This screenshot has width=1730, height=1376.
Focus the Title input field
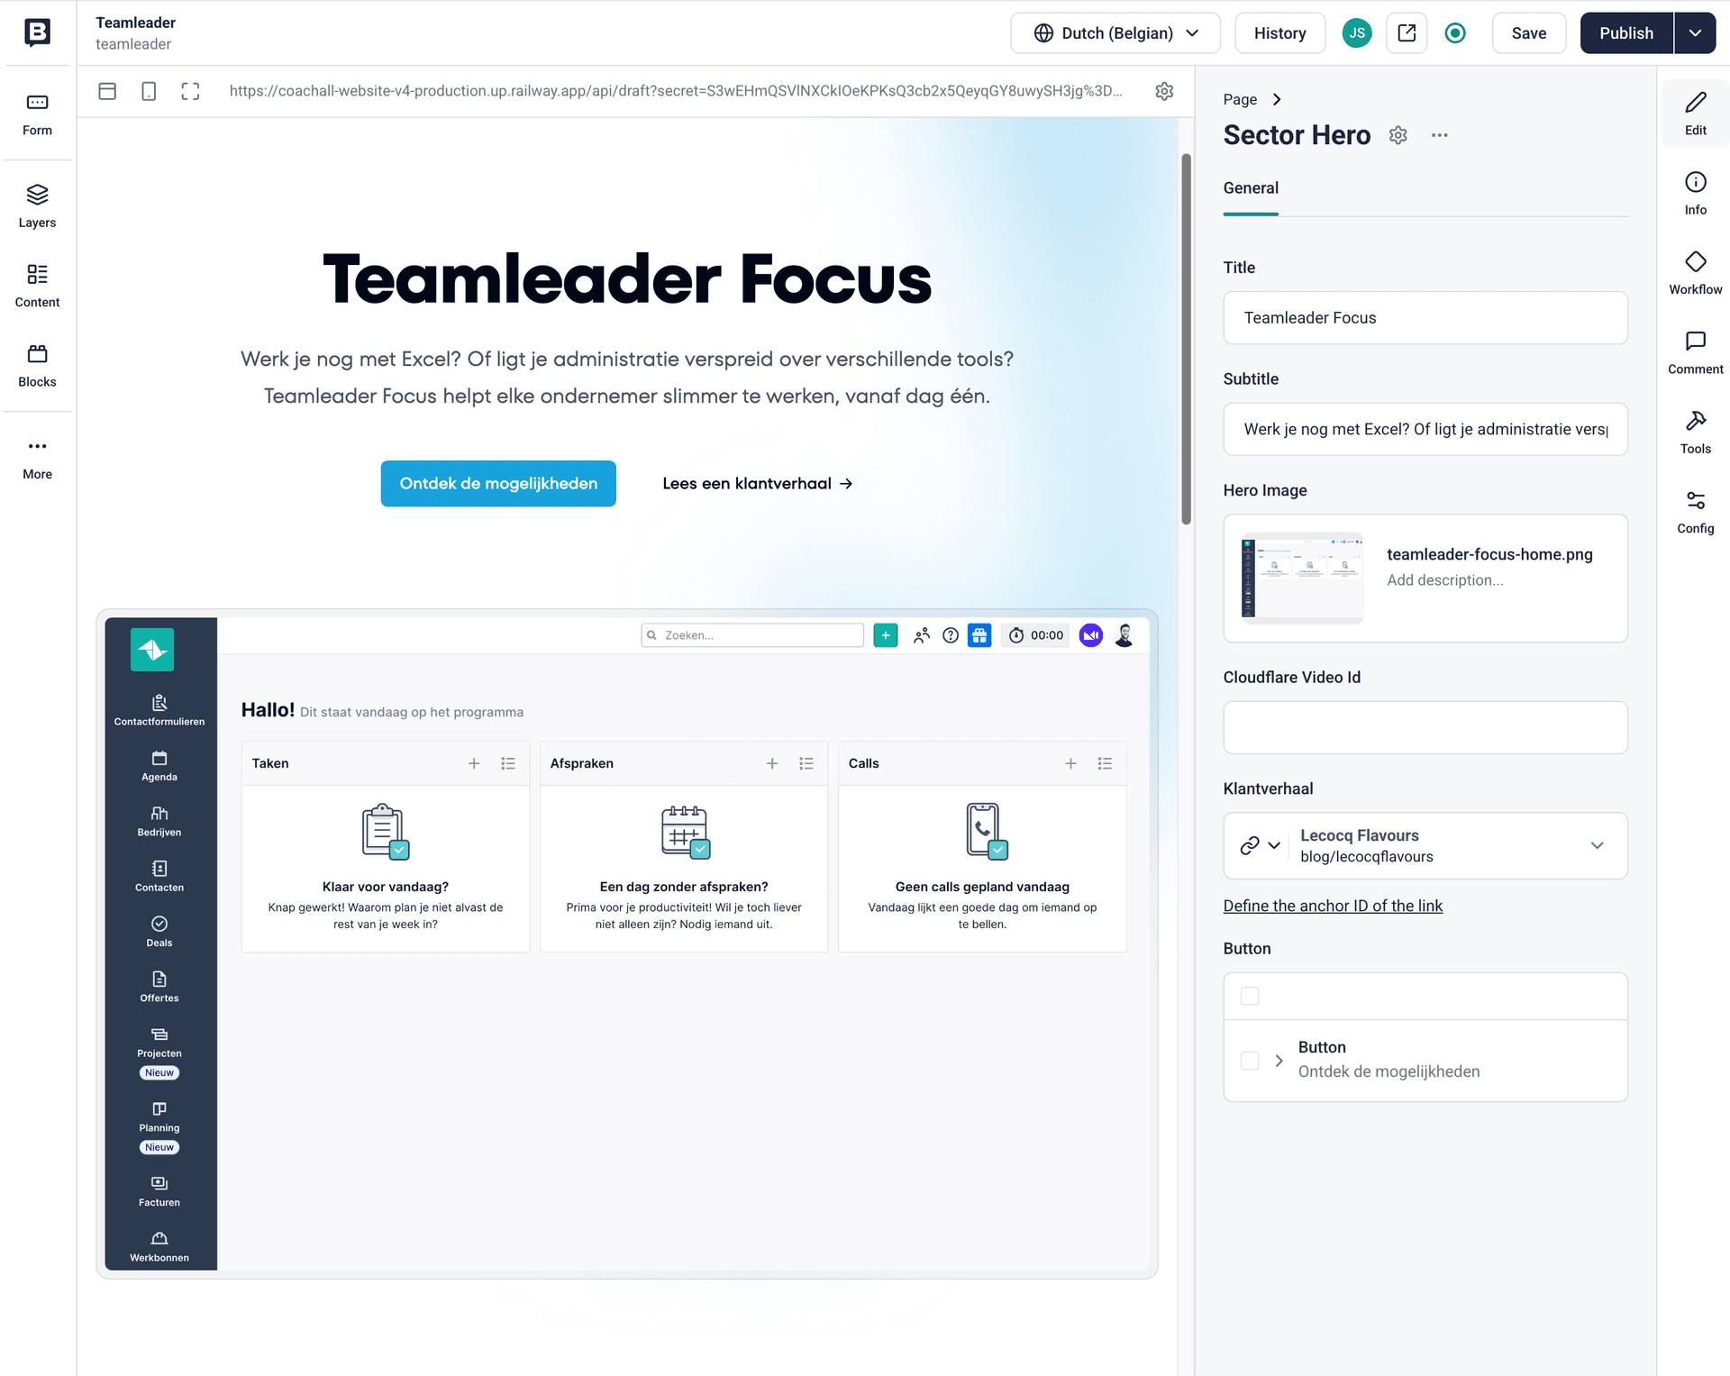tap(1425, 318)
